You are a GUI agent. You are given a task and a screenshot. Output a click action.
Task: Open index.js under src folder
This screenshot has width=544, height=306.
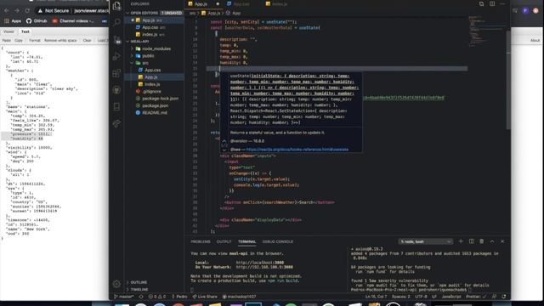154,84
